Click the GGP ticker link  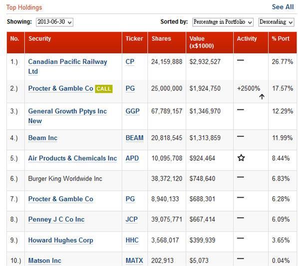132,111
